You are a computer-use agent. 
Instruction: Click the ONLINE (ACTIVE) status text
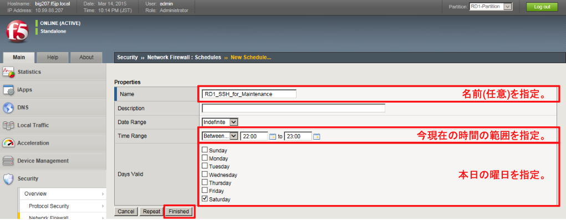pyautogui.click(x=60, y=23)
